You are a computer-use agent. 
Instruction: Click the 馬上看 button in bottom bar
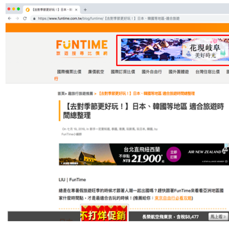218,217
